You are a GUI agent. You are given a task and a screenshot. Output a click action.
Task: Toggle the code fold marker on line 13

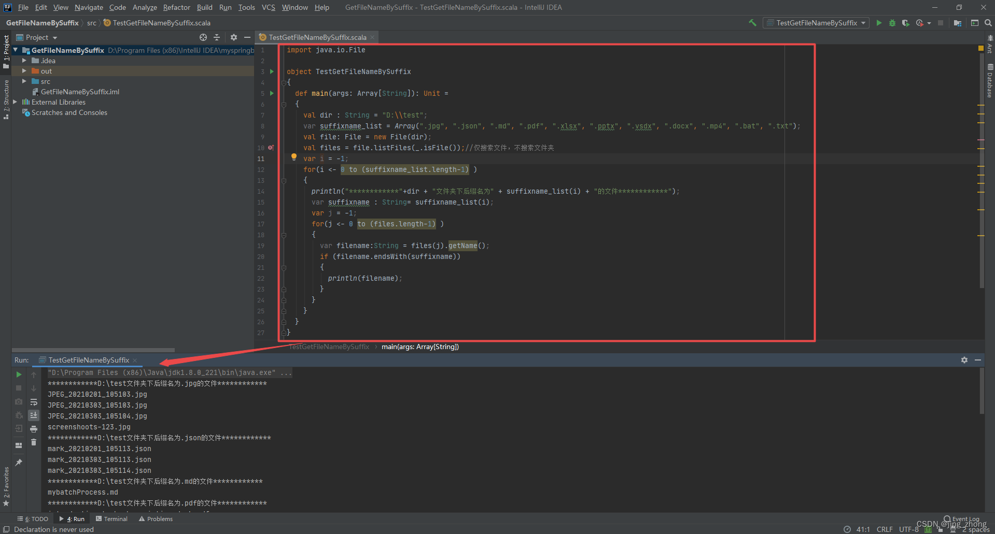(x=284, y=181)
